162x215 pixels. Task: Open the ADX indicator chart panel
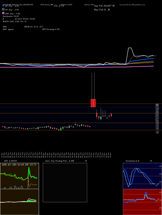coord(19,176)
